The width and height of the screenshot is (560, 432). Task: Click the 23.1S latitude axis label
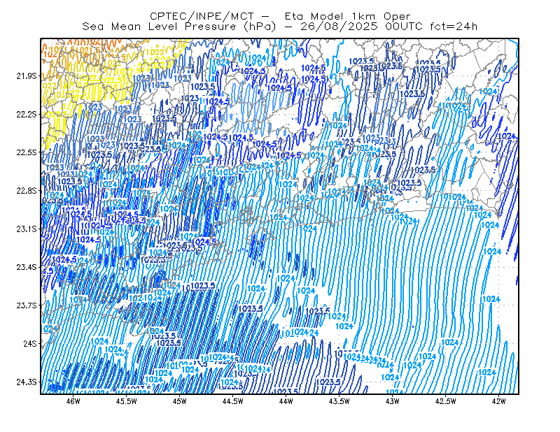point(27,229)
